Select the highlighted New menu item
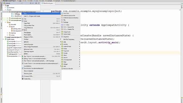This screenshot has height=103, width=183. [41, 13]
